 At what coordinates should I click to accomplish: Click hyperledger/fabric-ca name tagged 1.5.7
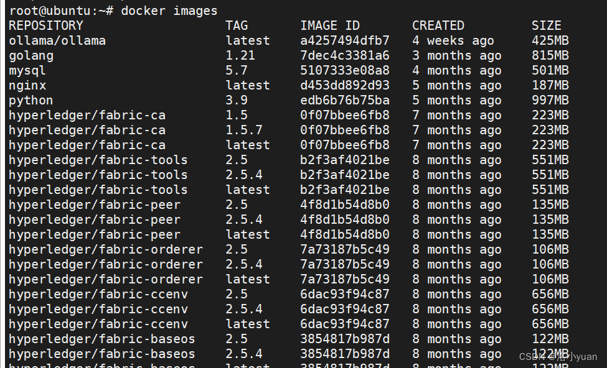coord(87,131)
